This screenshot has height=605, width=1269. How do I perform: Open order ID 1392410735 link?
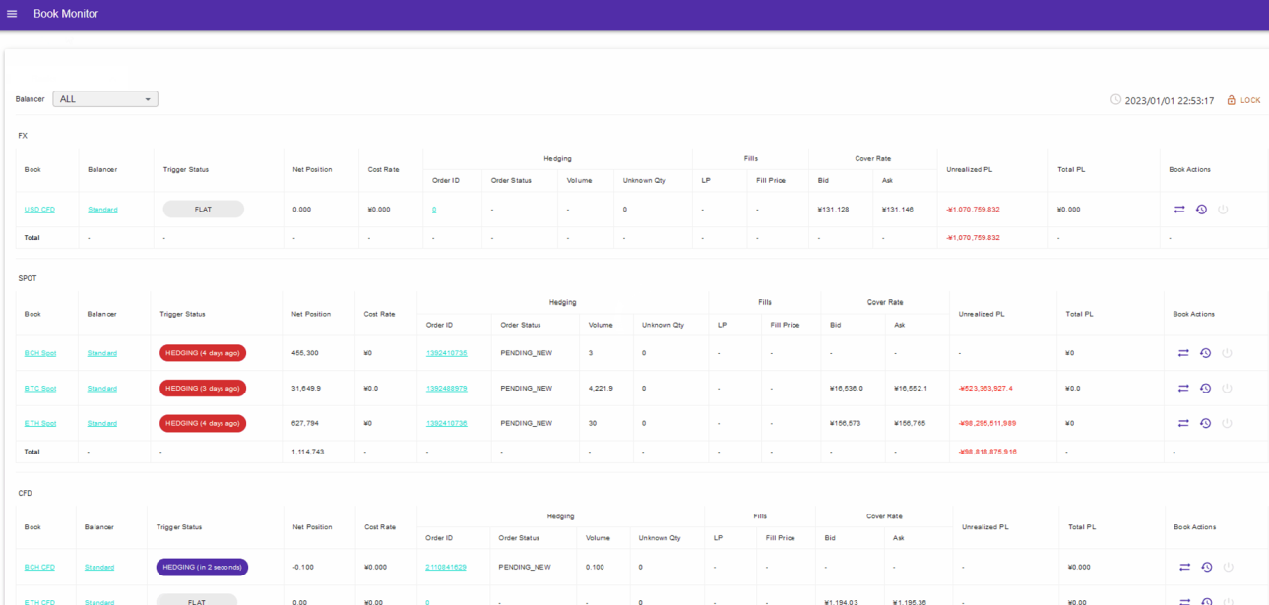coord(446,353)
